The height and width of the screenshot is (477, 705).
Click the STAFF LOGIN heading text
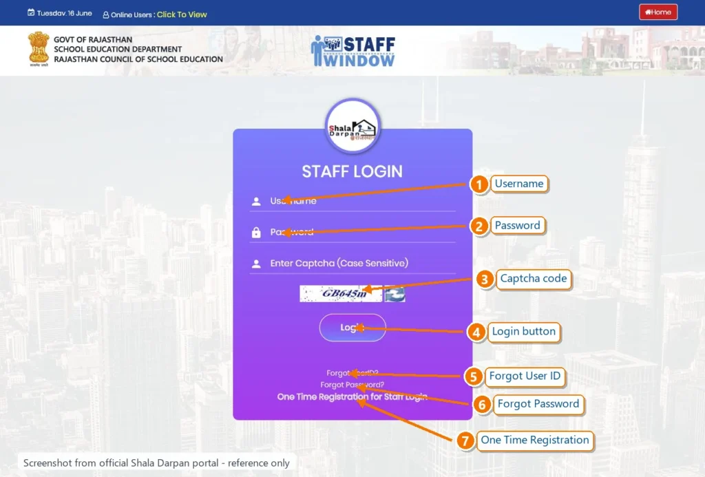pyautogui.click(x=352, y=171)
